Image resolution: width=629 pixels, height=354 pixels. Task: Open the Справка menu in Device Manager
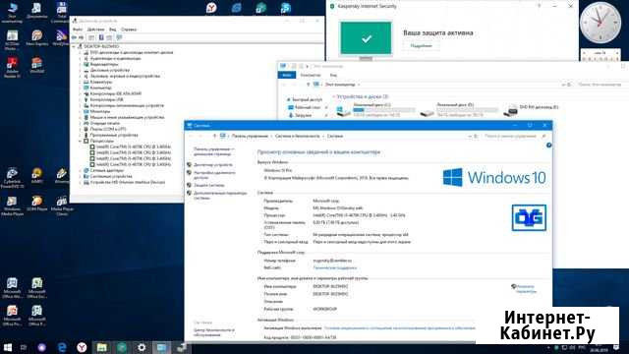click(129, 29)
